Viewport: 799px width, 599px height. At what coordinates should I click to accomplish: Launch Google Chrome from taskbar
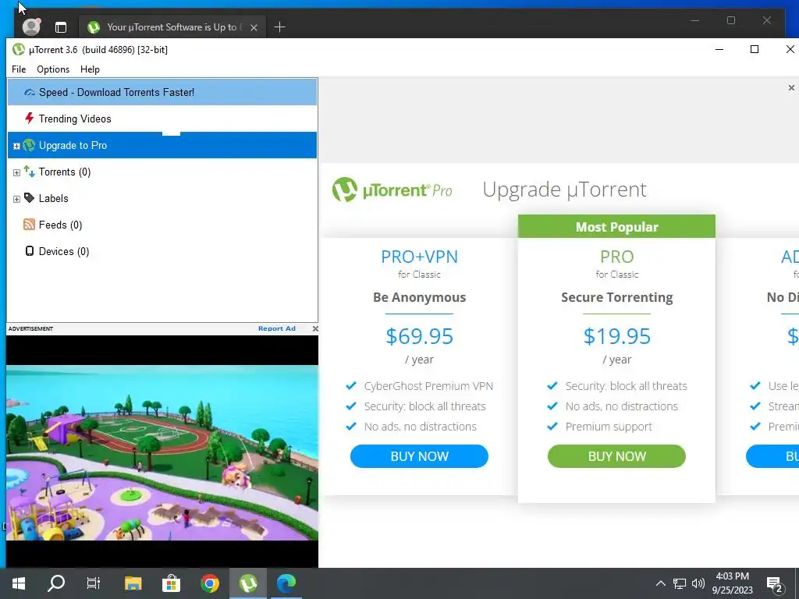click(x=209, y=583)
